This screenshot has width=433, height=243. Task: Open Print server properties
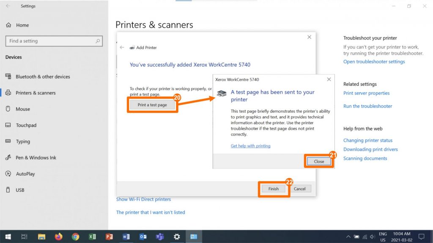(x=366, y=93)
